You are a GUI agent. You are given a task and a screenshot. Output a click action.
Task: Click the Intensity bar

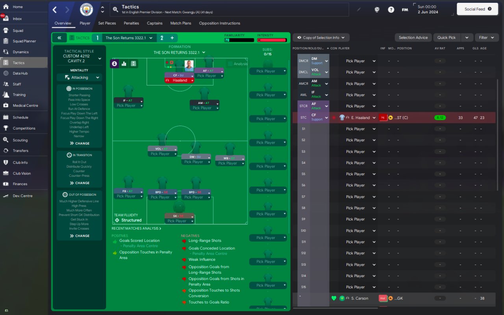click(272, 40)
